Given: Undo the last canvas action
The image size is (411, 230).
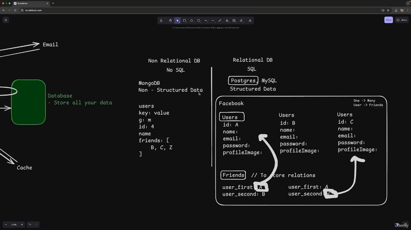Looking at the screenshot, I should pyautogui.click(x=30, y=225).
